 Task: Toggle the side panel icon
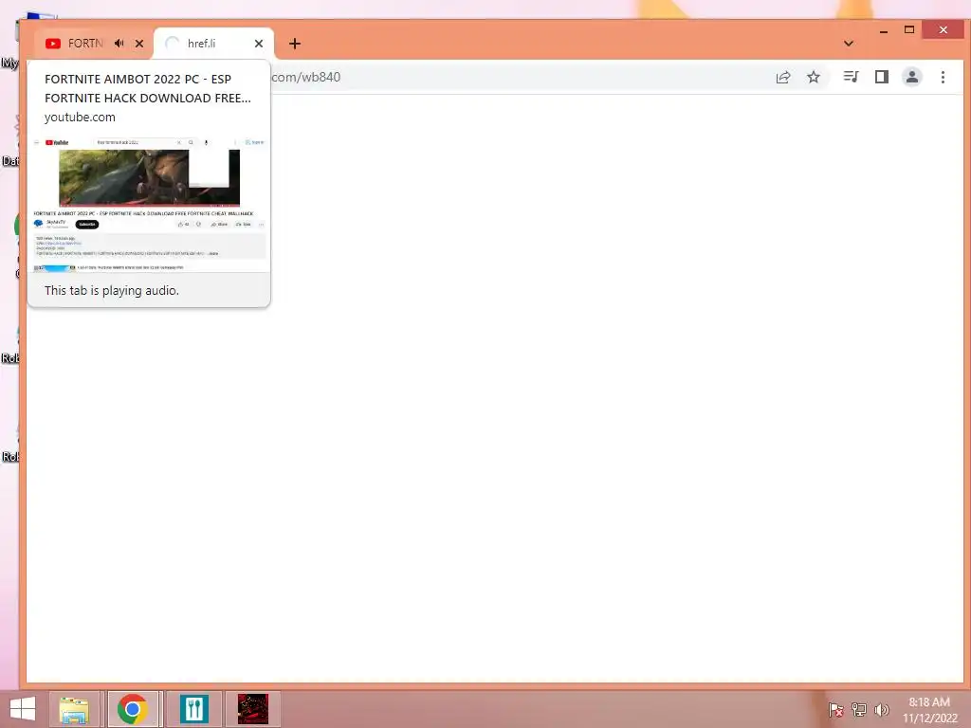[881, 77]
